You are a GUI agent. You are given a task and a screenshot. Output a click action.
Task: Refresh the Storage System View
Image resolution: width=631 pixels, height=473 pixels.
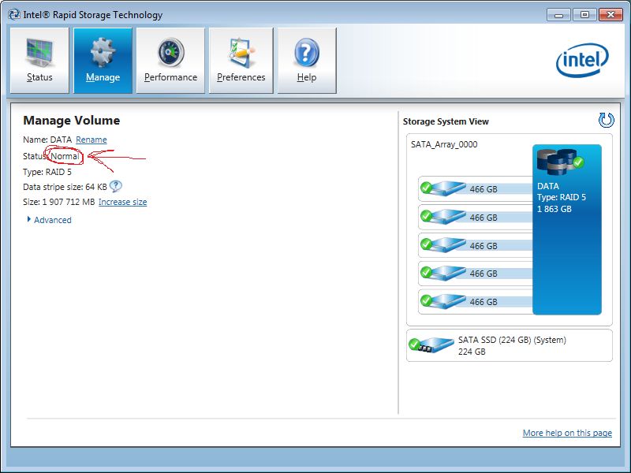[x=606, y=120]
